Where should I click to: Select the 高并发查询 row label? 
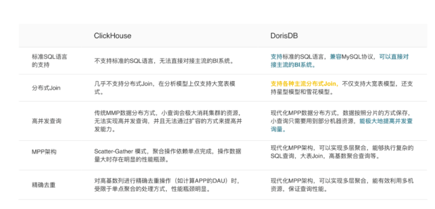coord(46,121)
